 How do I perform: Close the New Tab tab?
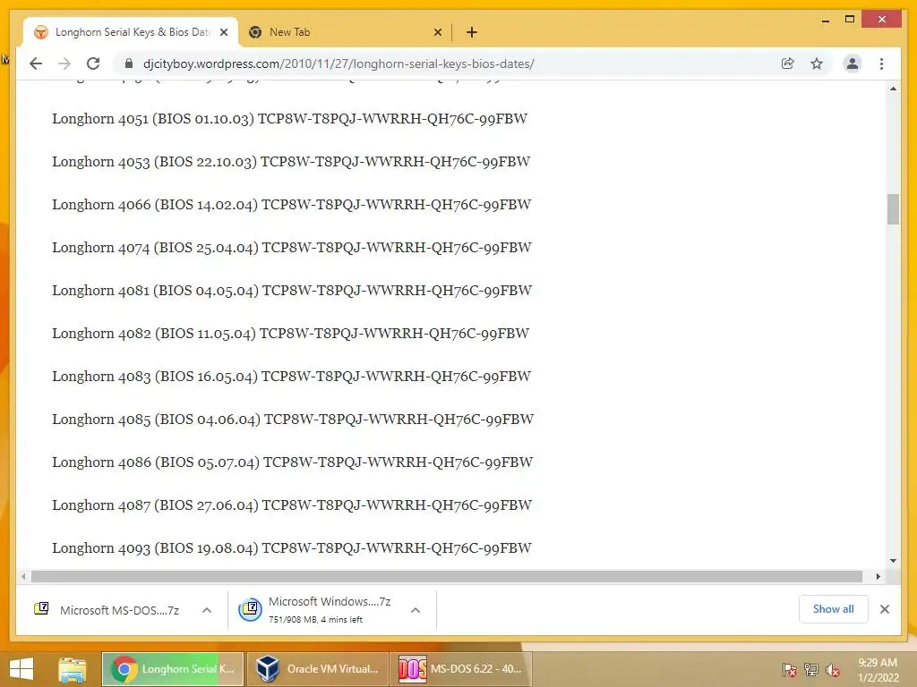(437, 32)
